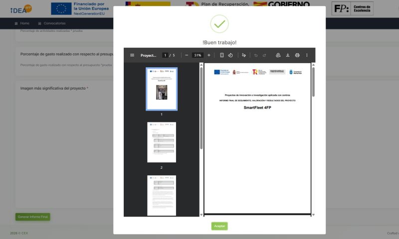Viewport: 399px width, 239px height.
Task: Open the PDF viewer more actions menu
Action: point(307,55)
